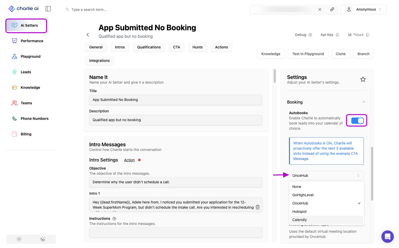
Task: Click the link chain icon in top bar
Action: (332, 9)
